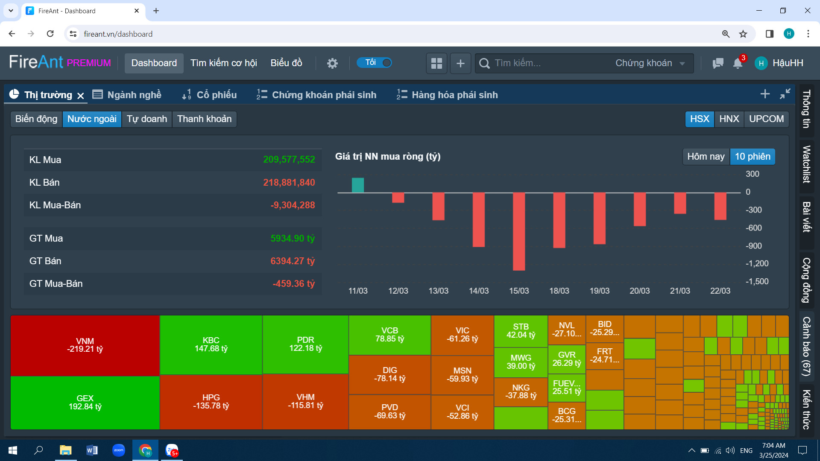Add new widget with plus toolbar icon
This screenshot has height=461, width=820.
(460, 63)
